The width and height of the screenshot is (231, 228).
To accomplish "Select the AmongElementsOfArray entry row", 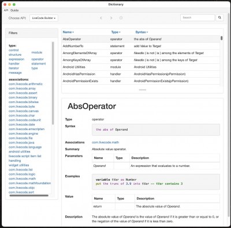I will (x=141, y=53).
